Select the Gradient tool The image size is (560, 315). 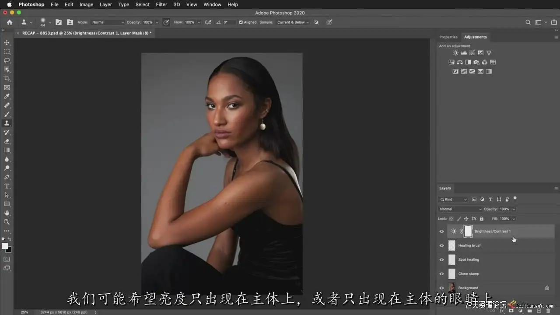click(x=7, y=150)
